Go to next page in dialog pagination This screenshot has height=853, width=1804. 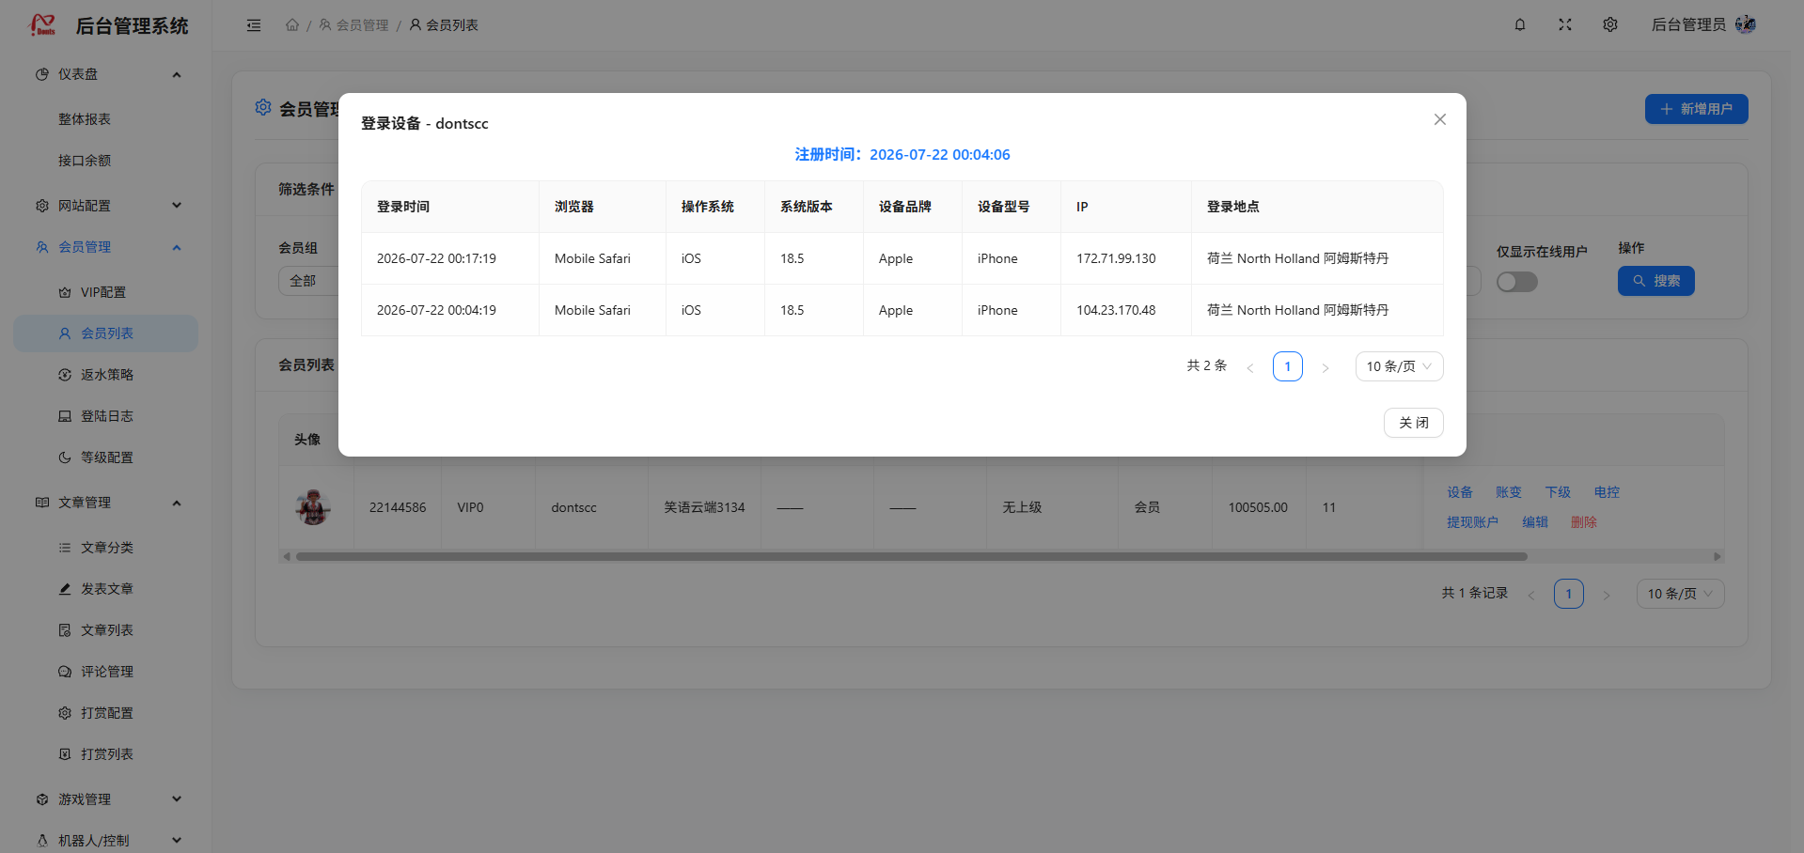tap(1325, 367)
